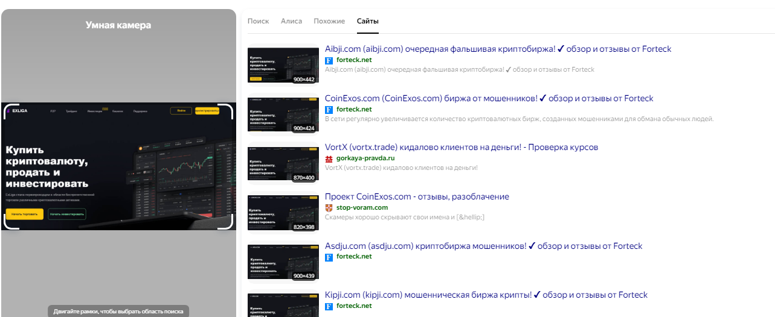The image size is (775, 317).
Task: Click the forteck.net domain under the Asdju.com result
Action: [354, 257]
